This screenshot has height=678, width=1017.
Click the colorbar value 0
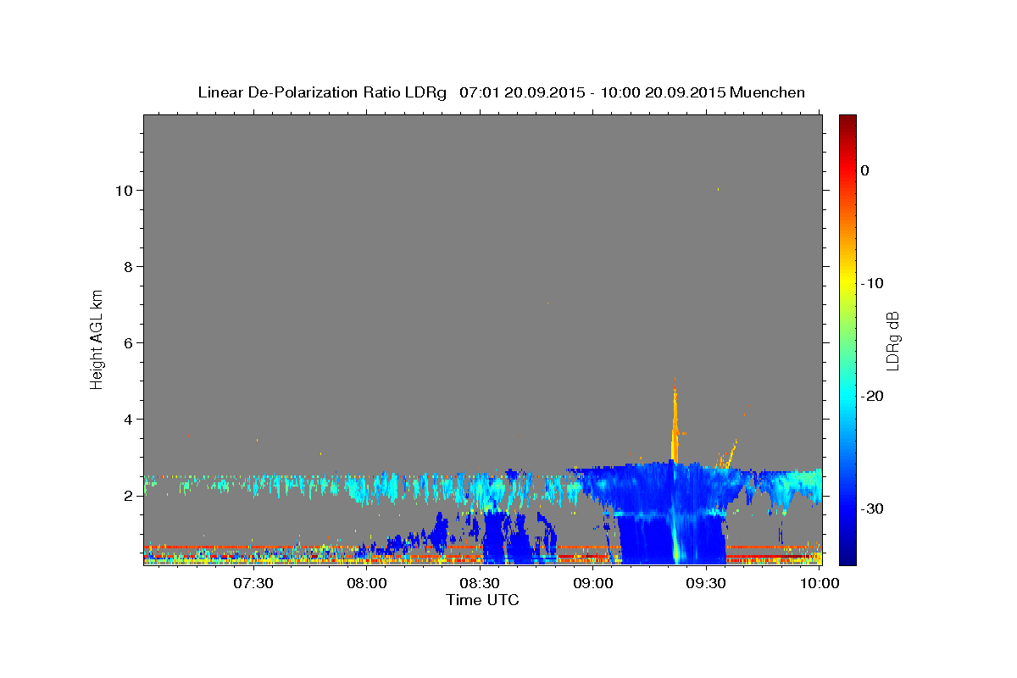(865, 170)
